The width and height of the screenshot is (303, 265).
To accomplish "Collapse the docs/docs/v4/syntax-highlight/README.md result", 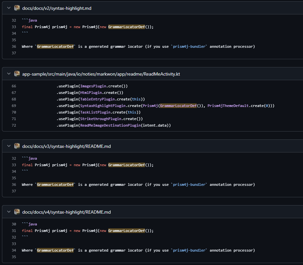I will (9, 212).
